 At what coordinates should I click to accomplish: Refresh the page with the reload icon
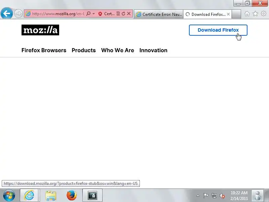[x=123, y=13]
